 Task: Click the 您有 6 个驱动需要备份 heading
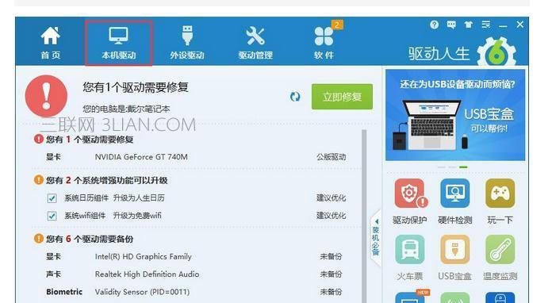pos(90,239)
